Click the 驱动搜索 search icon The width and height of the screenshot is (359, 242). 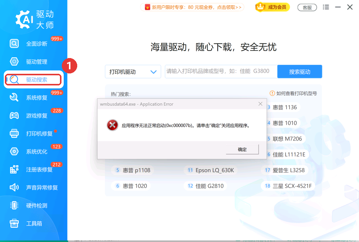[x=14, y=79]
